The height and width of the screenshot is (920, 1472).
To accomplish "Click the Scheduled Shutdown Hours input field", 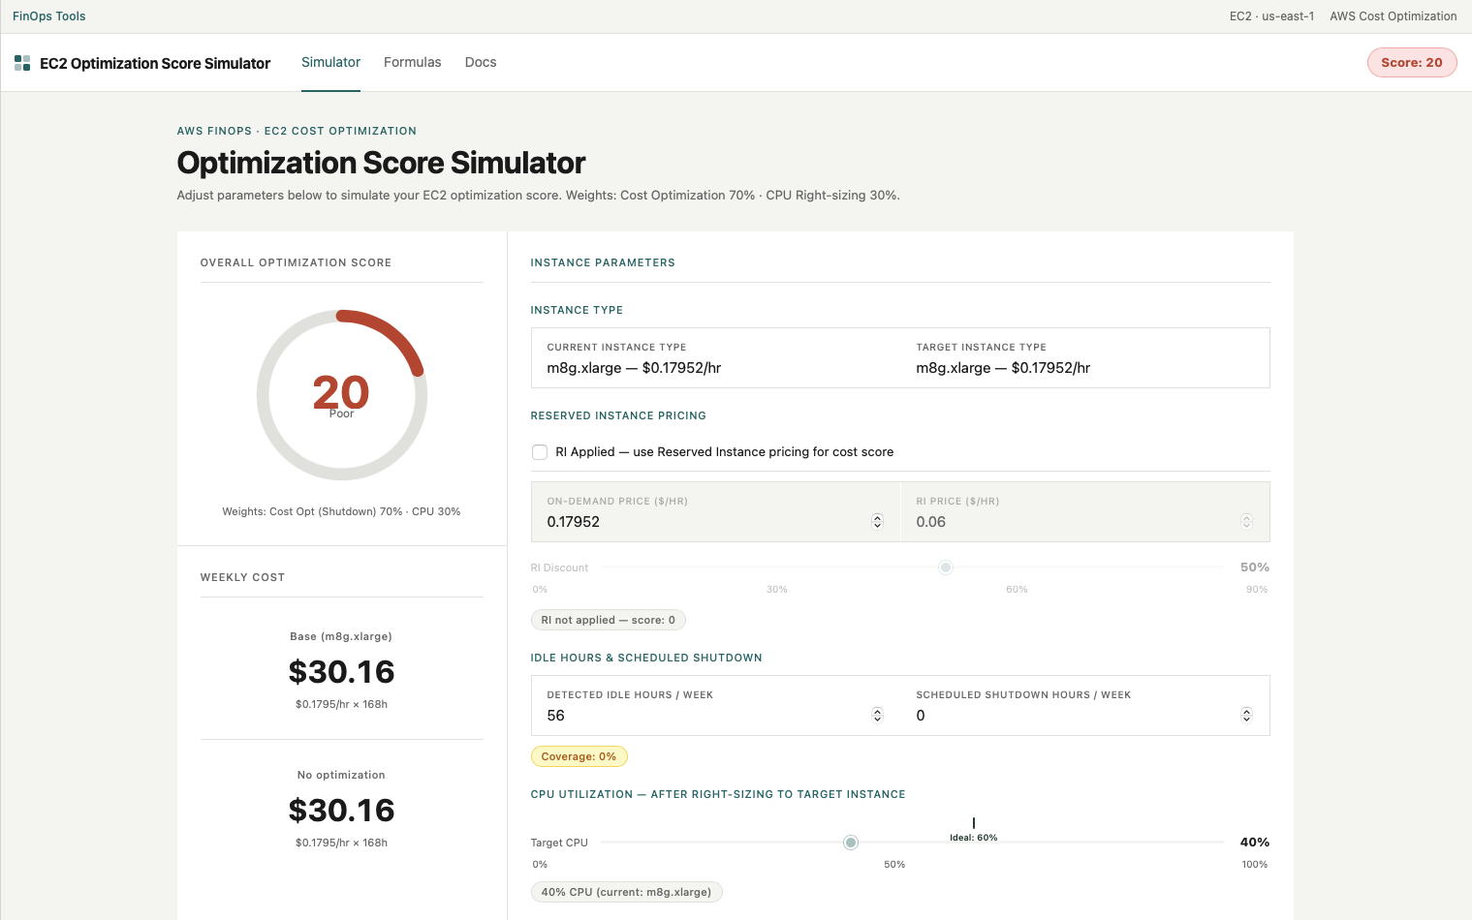I will tap(1084, 716).
